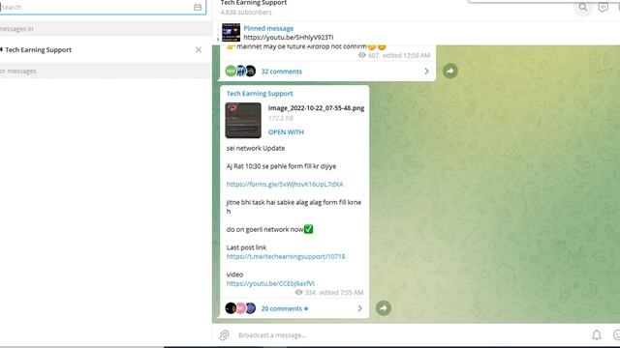620x348 pixels.
Task: Click the 'sei network Update' text
Action: [x=256, y=148]
